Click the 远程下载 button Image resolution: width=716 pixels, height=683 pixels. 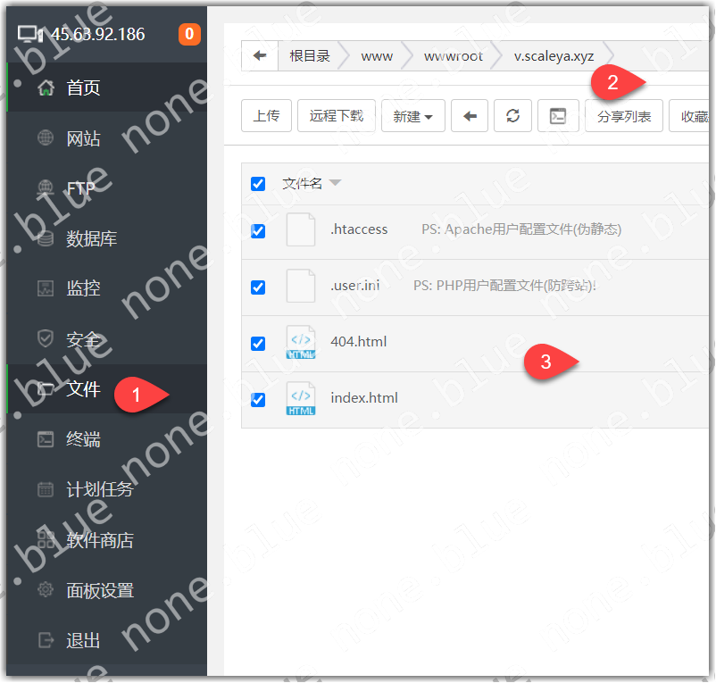tap(337, 116)
